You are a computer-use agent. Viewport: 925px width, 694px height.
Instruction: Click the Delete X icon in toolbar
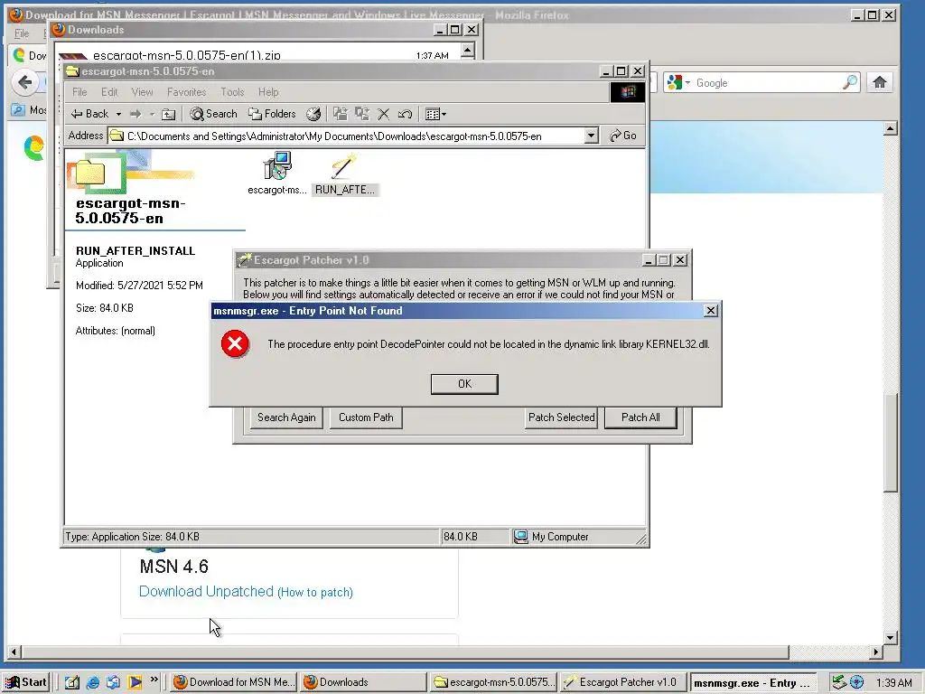click(383, 114)
